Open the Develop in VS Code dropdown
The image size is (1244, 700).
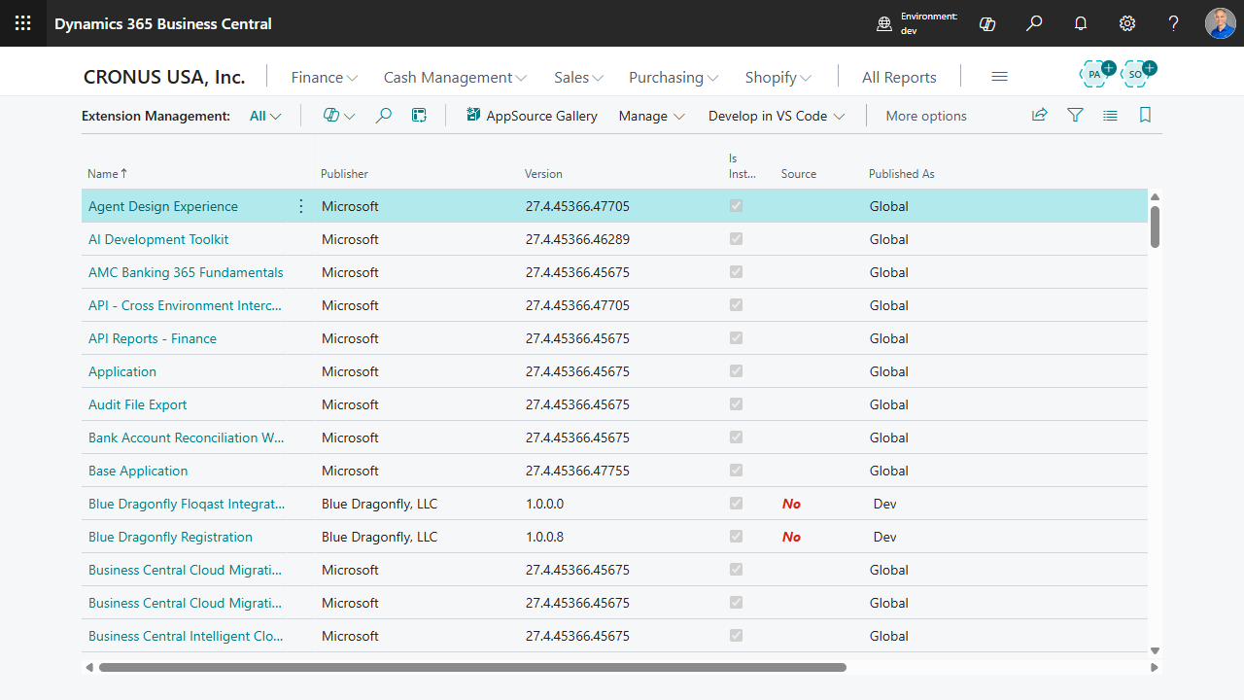[777, 116]
